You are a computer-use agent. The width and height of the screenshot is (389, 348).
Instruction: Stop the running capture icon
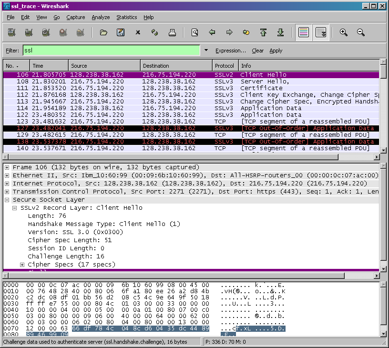[x=63, y=32]
